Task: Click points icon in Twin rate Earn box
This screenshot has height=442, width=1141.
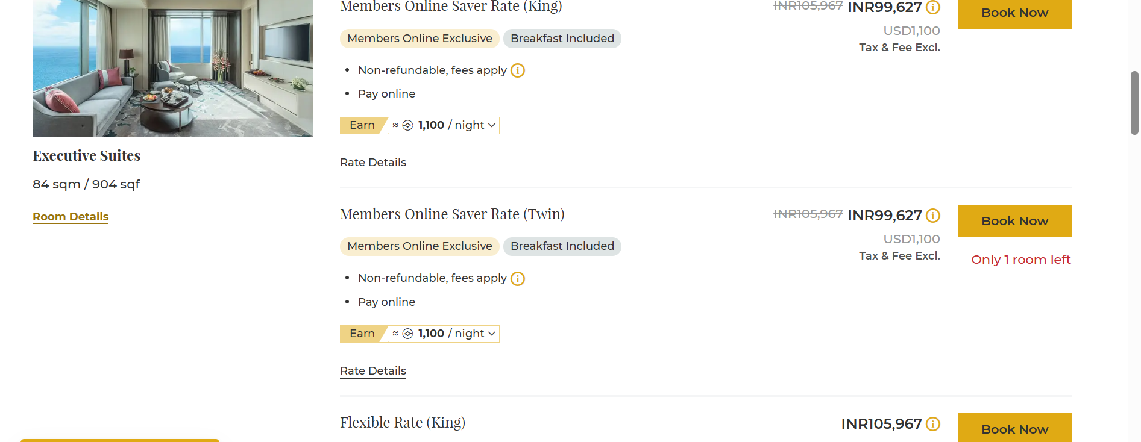Action: tap(407, 334)
